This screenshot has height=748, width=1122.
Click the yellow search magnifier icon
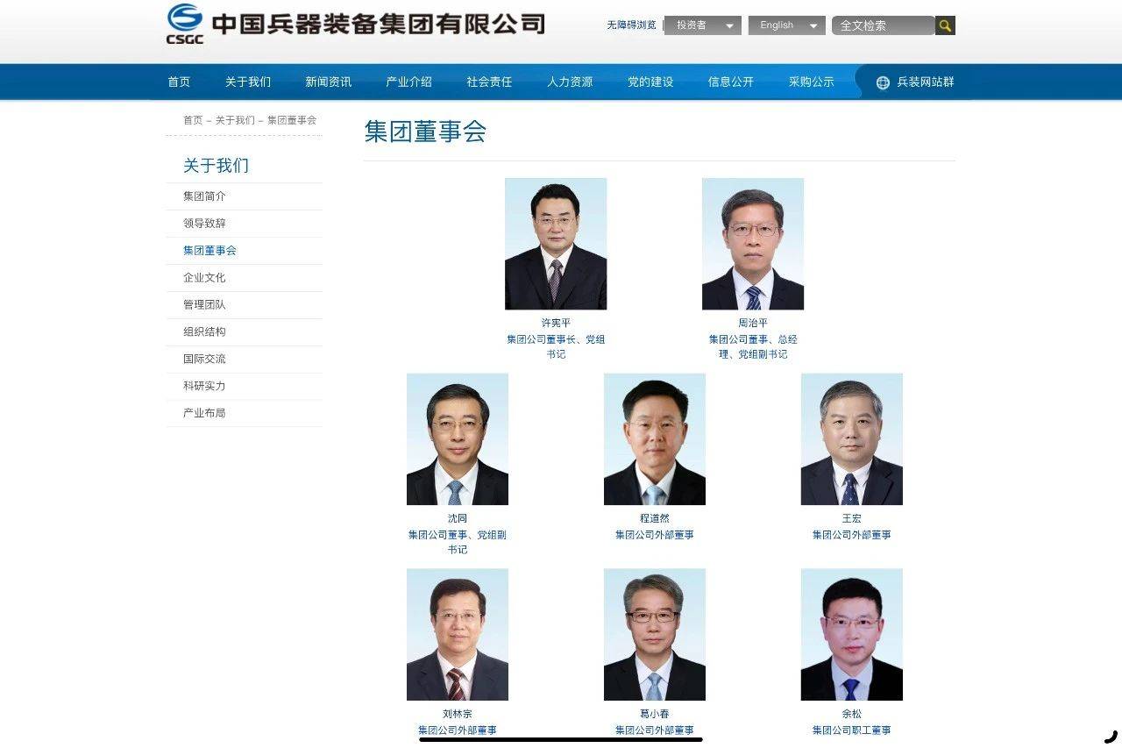point(945,25)
